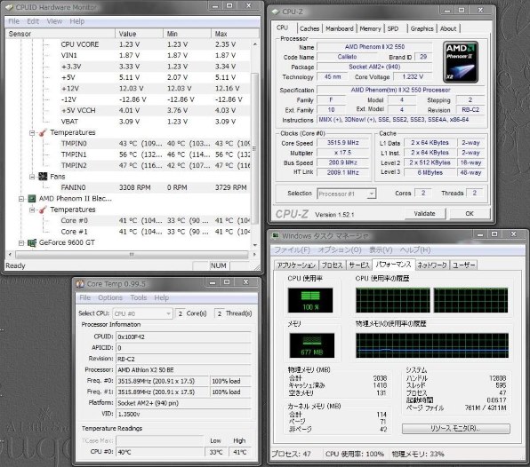Click the Max column header

pyautogui.click(x=235, y=34)
